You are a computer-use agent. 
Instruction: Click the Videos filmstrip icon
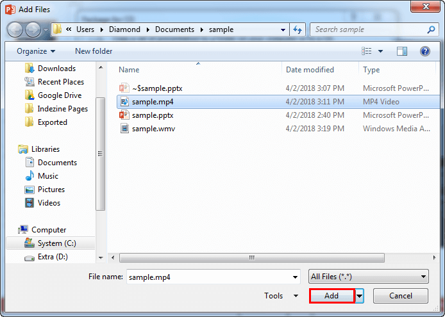click(x=29, y=203)
